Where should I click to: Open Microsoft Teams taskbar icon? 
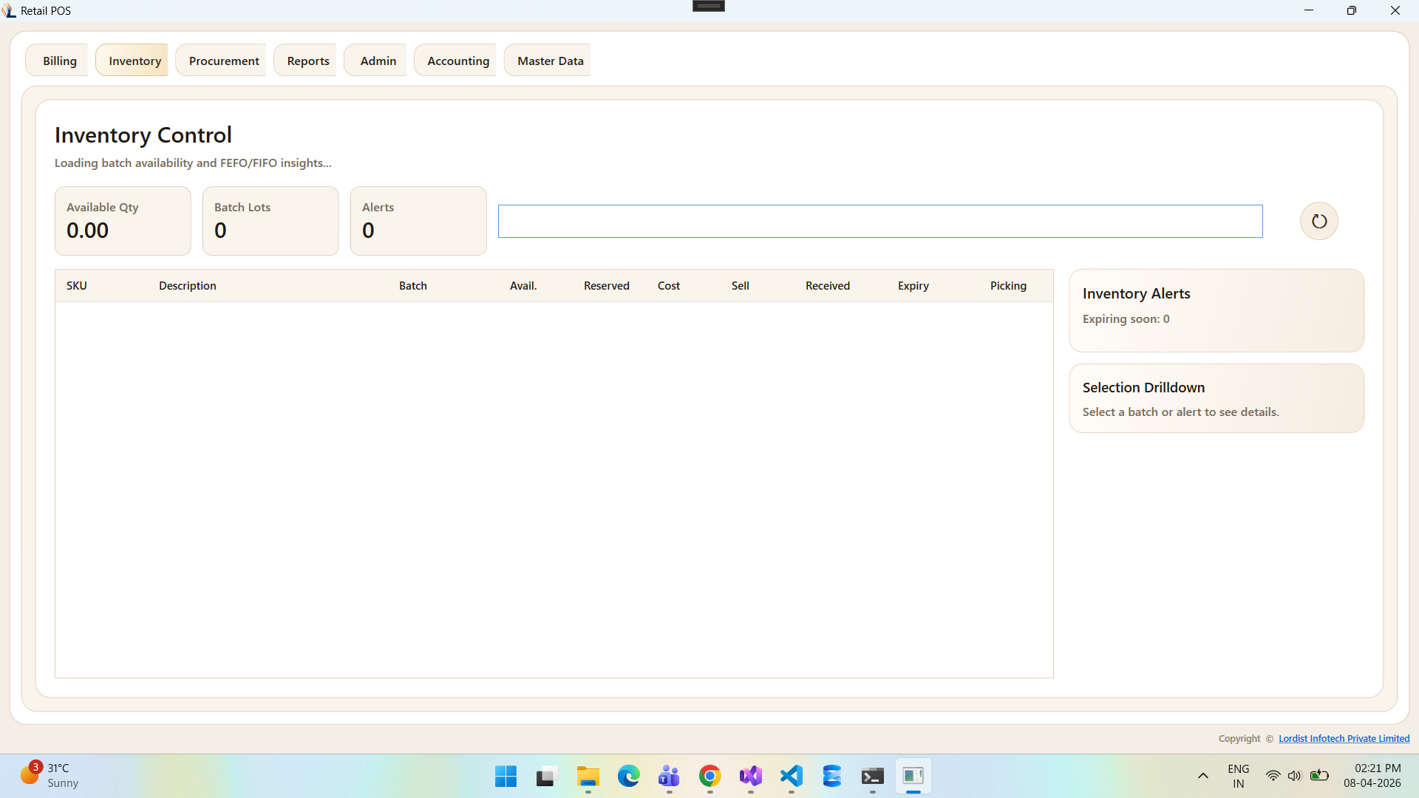670,776
